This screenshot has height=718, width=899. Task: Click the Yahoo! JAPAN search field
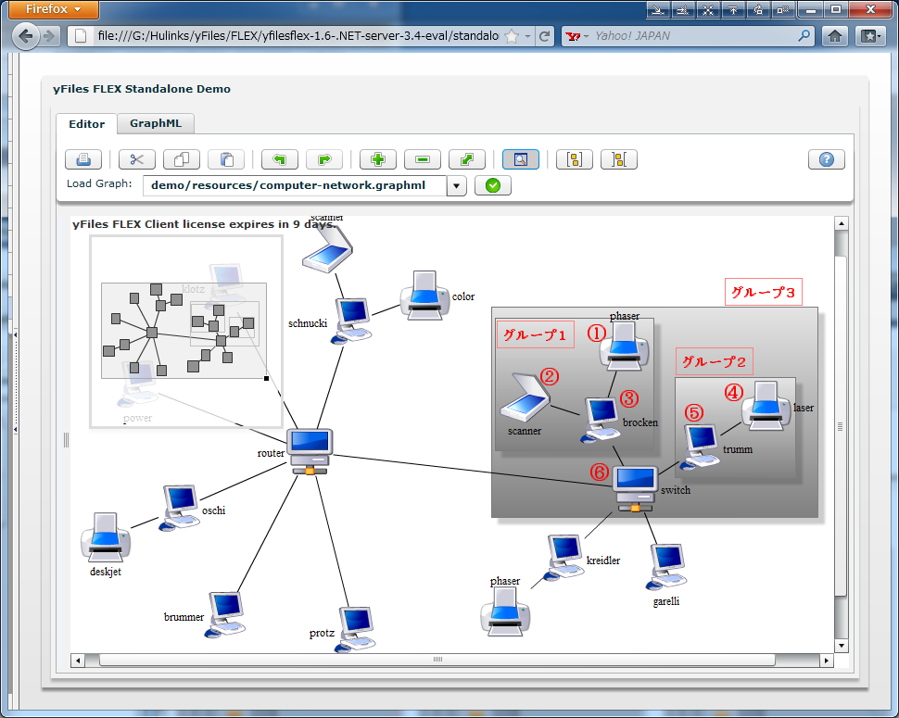pyautogui.click(x=694, y=36)
